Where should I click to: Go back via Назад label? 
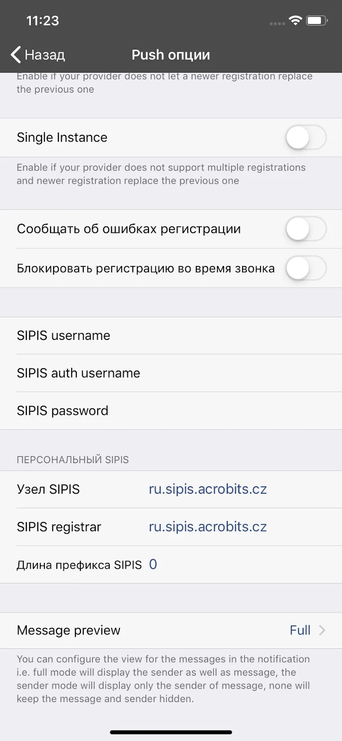pos(45,55)
